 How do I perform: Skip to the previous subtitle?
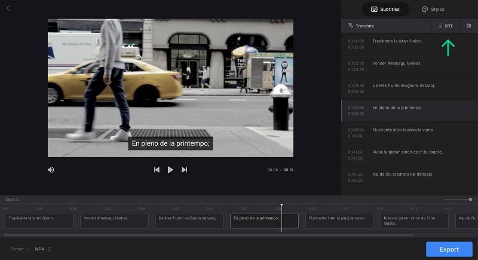click(157, 170)
